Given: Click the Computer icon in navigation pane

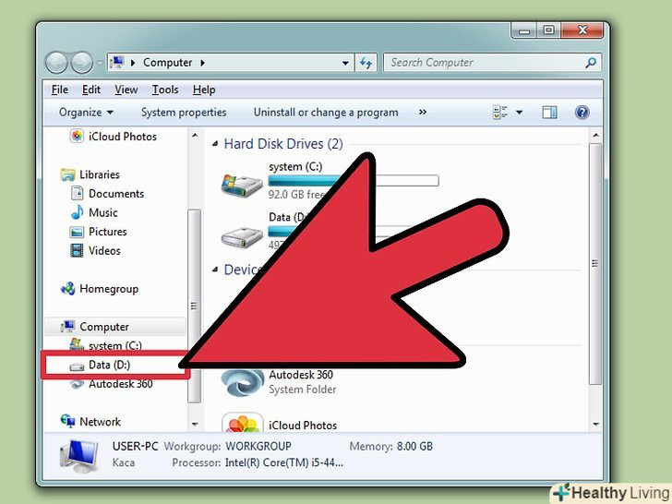Looking at the screenshot, I should click(67, 327).
